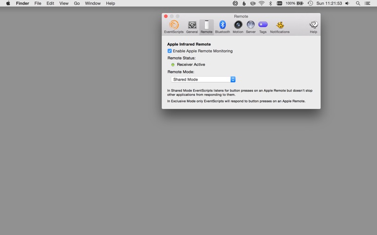Disable Apple Remote Monitoring checkbox
Viewport: 377px width, 235px height.
[x=170, y=51]
